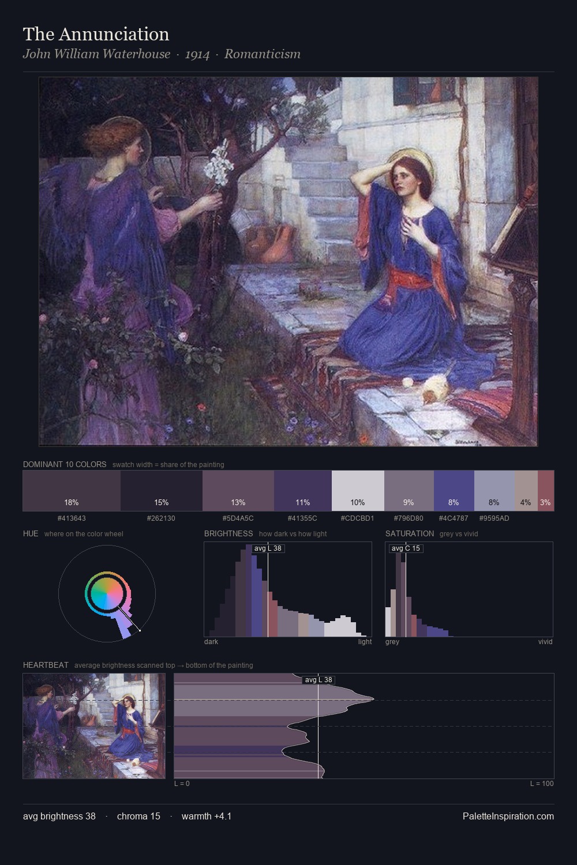Click the chroma 15 footer stat
Screen dimensions: 577x865
(x=138, y=816)
